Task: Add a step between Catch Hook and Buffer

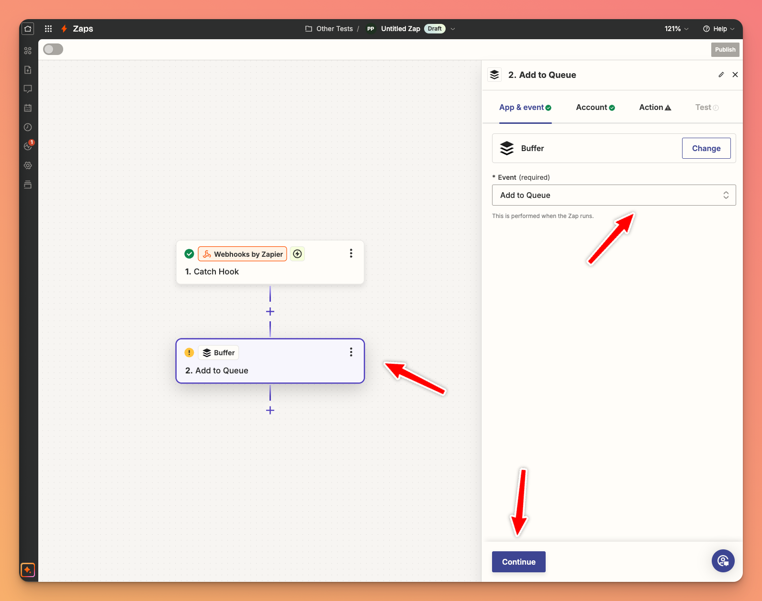Action: 270,312
